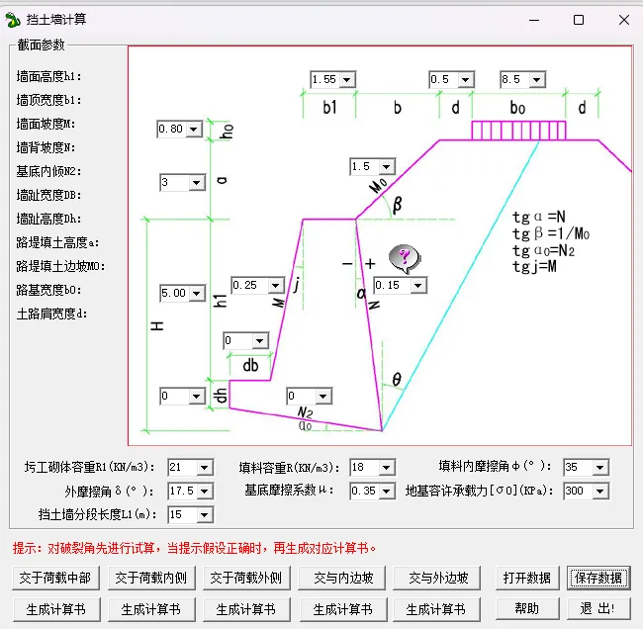Expand the fill height a dropdown showing 3
643x629 pixels.
[197, 182]
